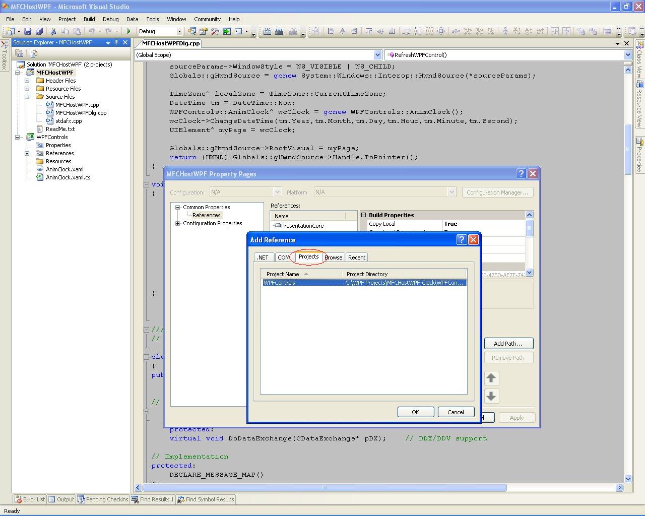Select the WPFControls row in the project list

[364, 283]
